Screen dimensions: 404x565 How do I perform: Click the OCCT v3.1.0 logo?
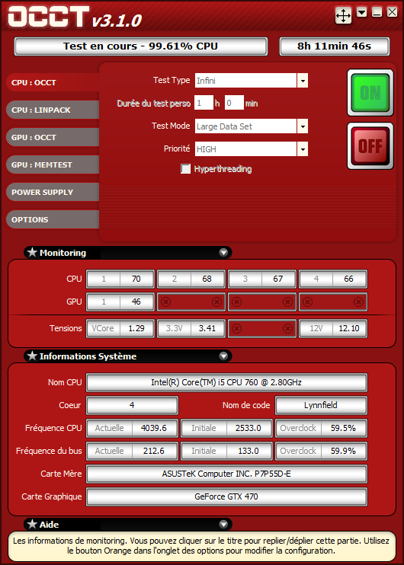pyautogui.click(x=75, y=18)
